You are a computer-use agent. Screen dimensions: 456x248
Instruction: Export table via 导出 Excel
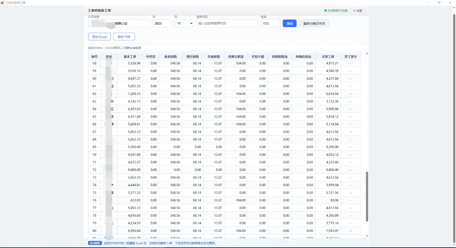point(99,37)
